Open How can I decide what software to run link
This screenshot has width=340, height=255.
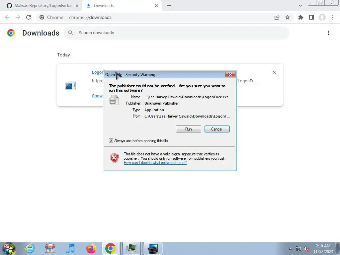pos(155,163)
